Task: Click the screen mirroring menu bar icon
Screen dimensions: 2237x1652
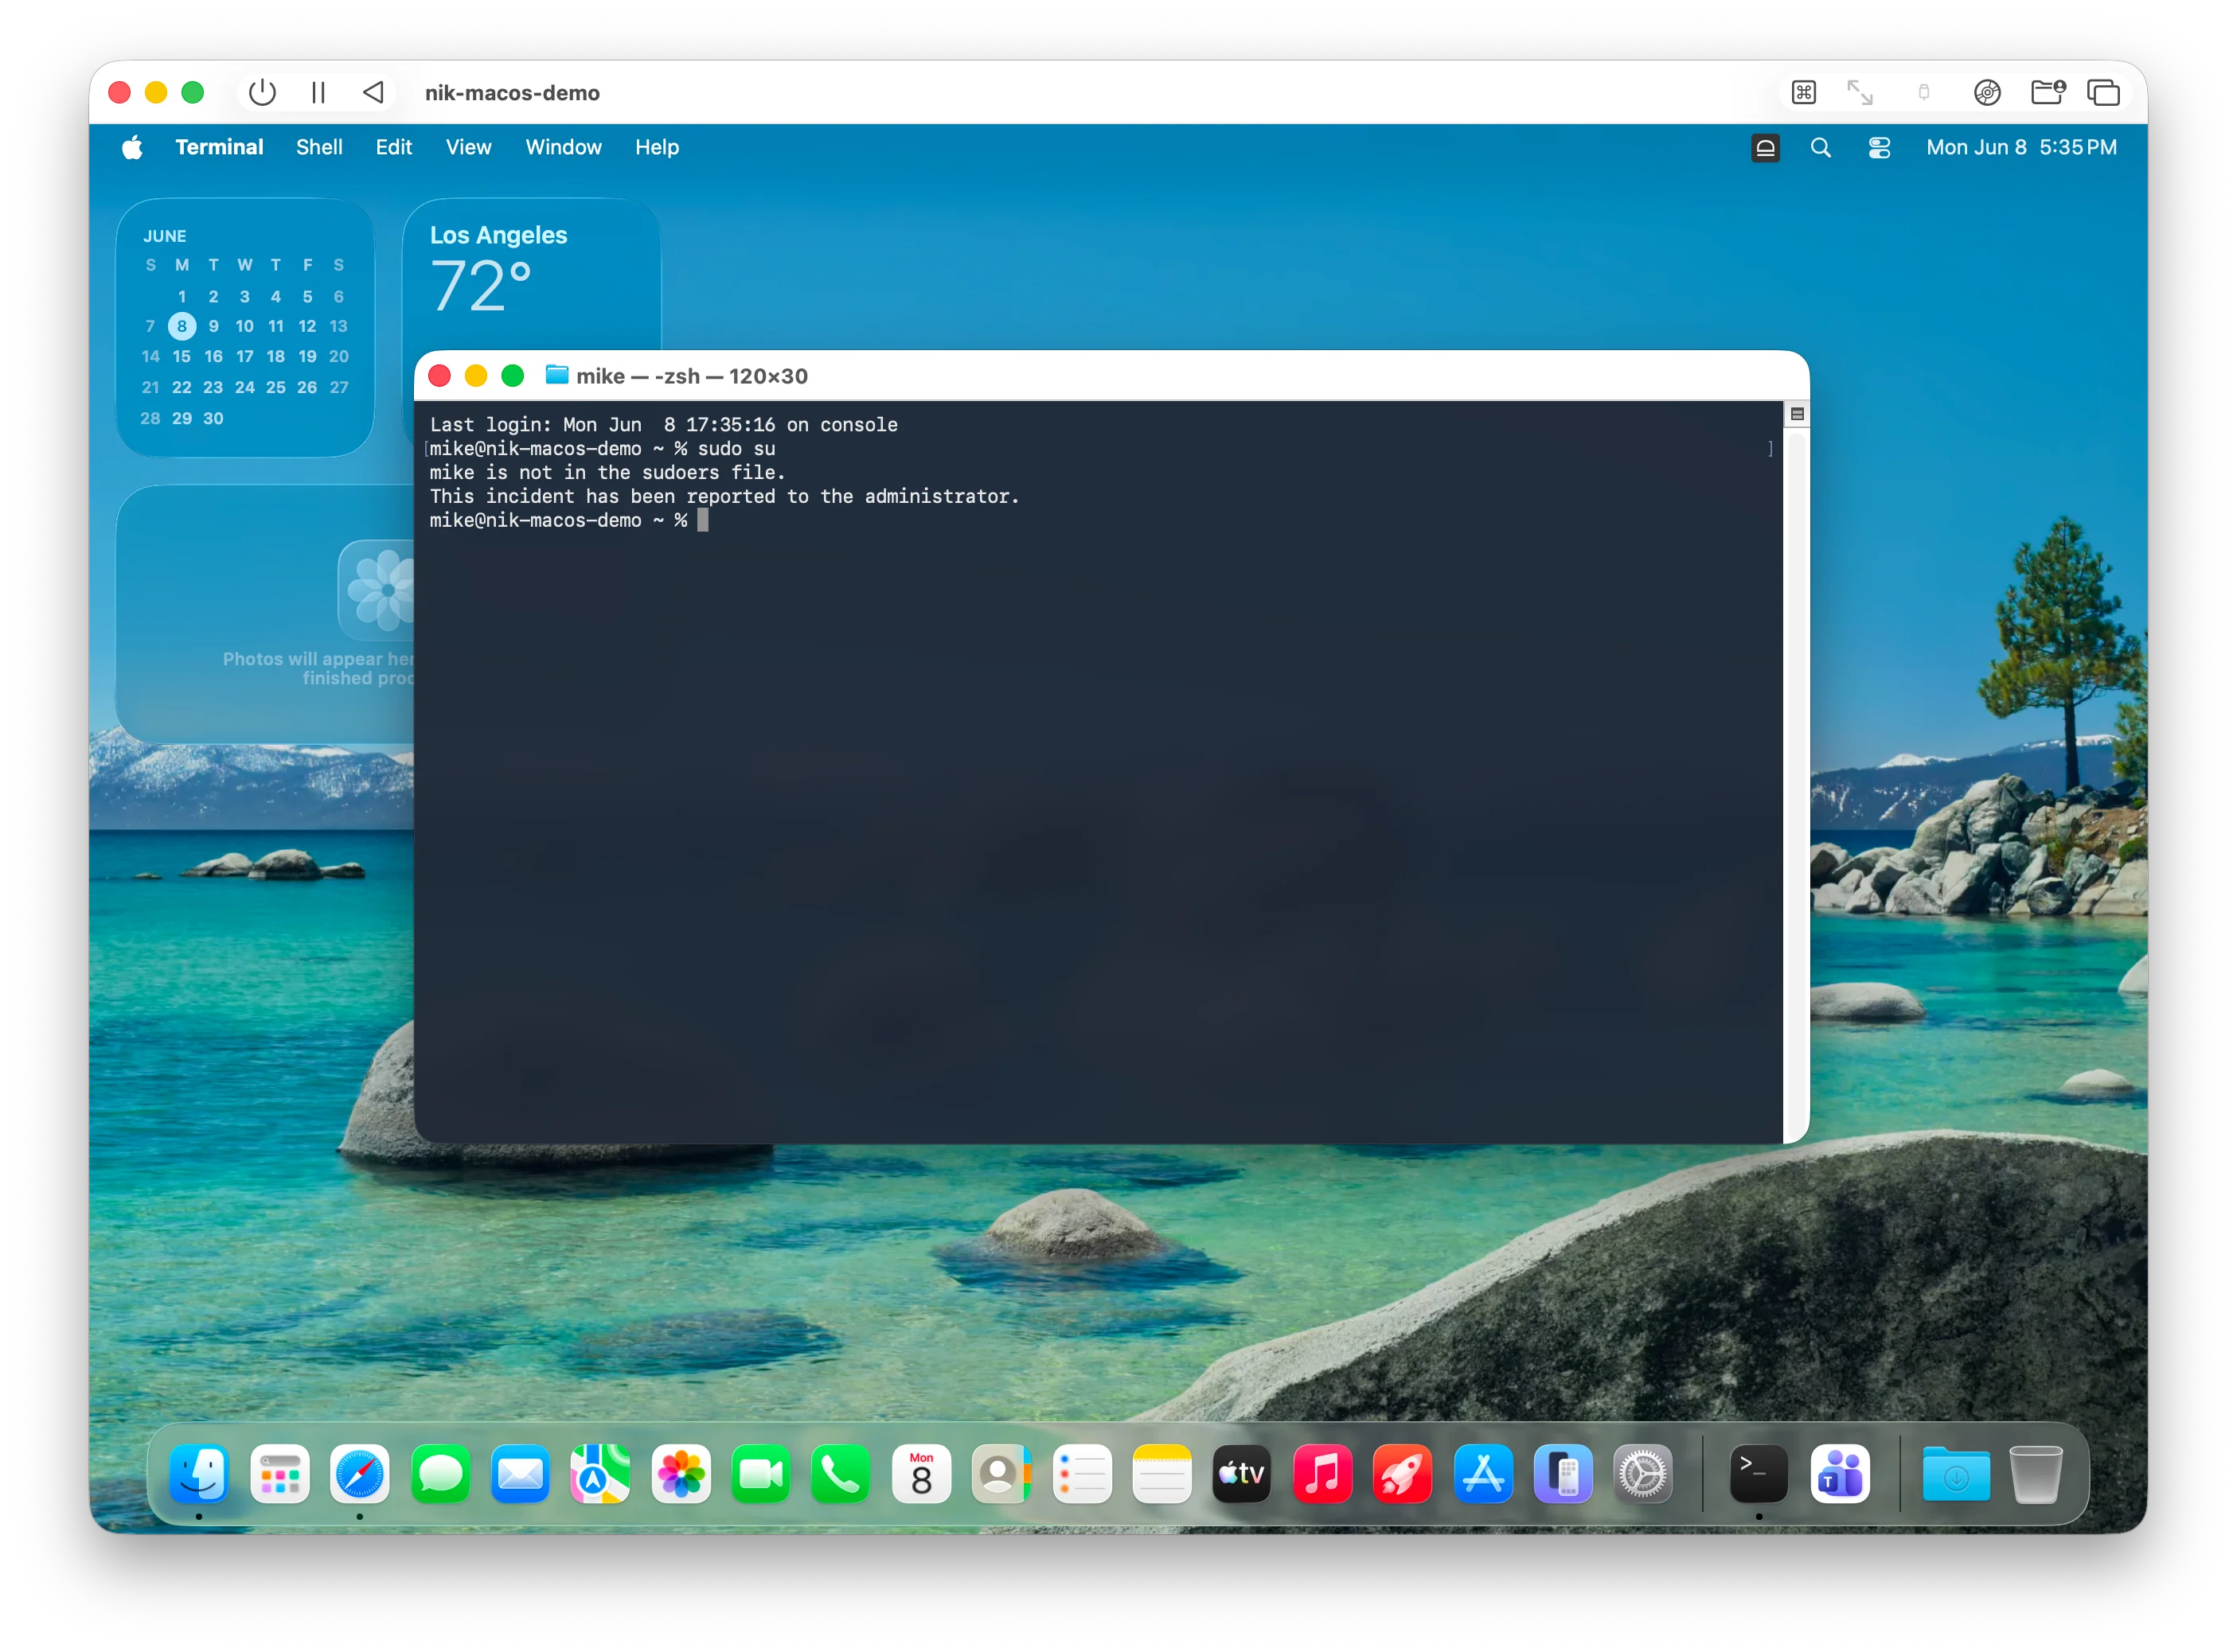Action: 1766,148
